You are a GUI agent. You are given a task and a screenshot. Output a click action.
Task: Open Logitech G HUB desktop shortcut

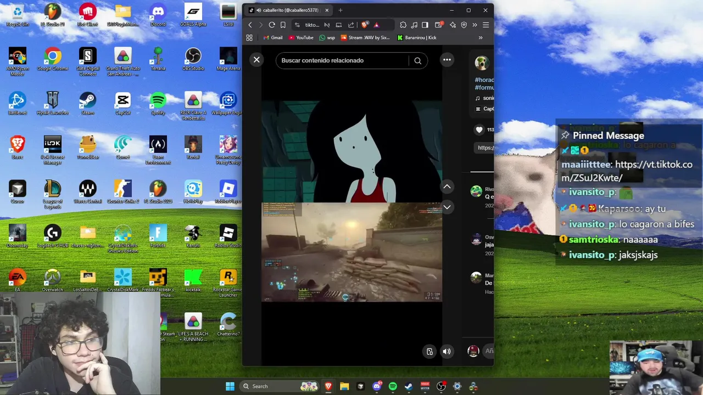click(53, 236)
